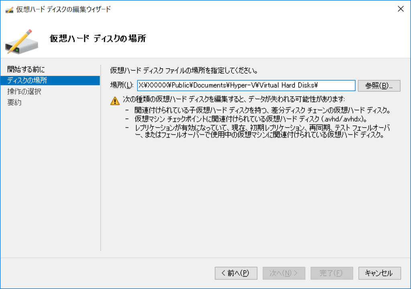The height and width of the screenshot is (289, 411).
Task: Click the window title 仮想ハード ディスクの編集ウィザード
Action: (x=63, y=10)
